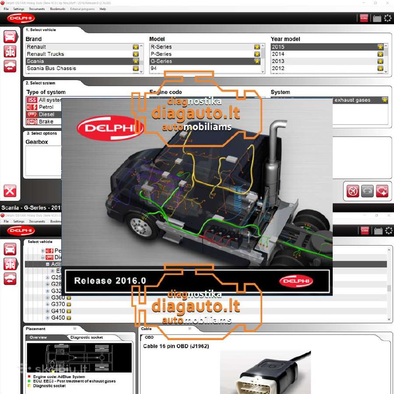
Task: Expand the Petrol node in bottom tree
Action: pyautogui.click(x=43, y=250)
